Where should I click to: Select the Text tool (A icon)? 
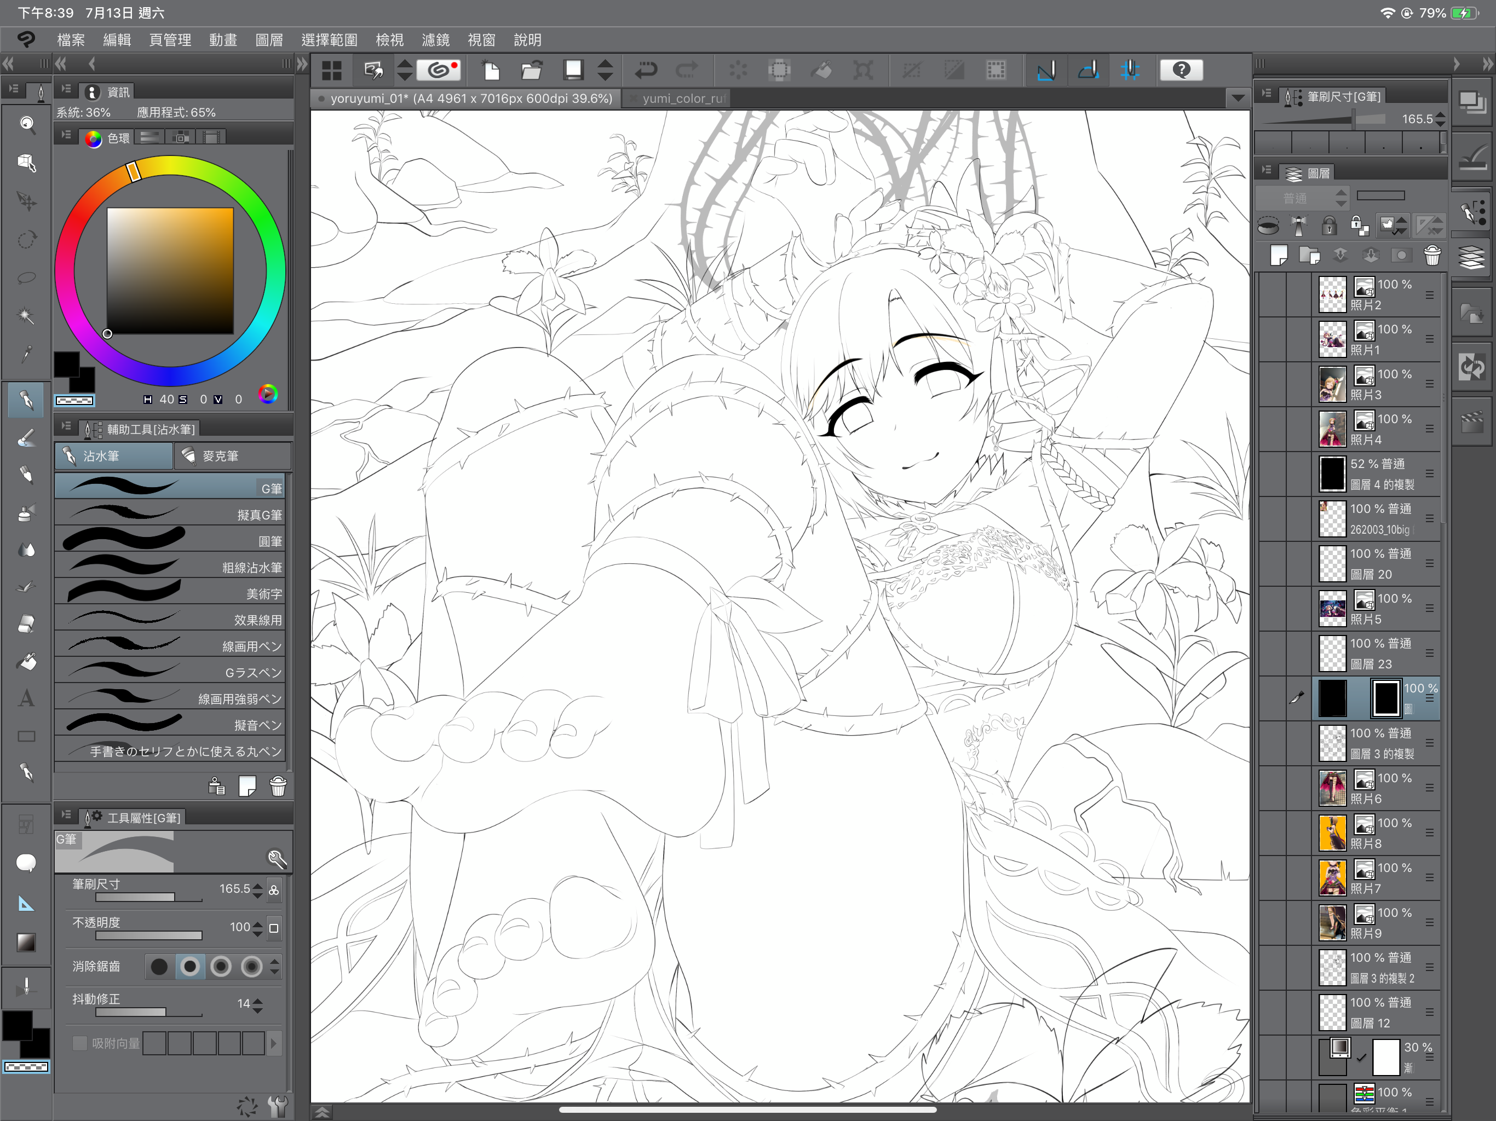coord(26,698)
